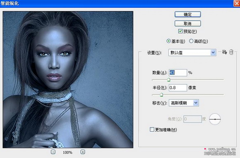Click the 半径(R) slider handle
This screenshot has height=158, width=240.
click(161, 95)
